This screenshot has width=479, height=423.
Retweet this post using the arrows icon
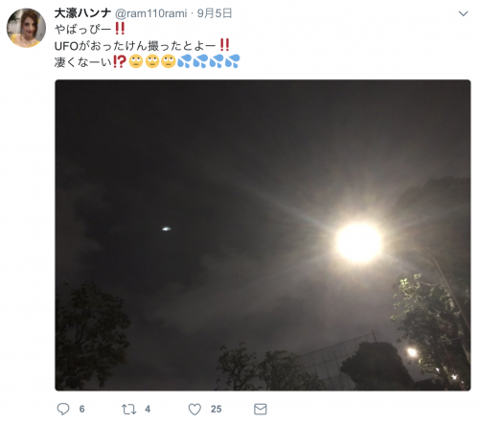128,410
